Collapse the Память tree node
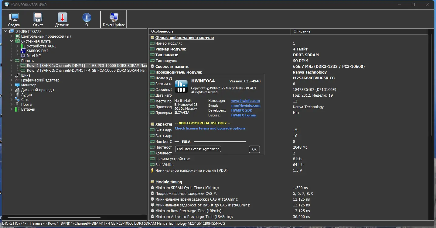 12,61
